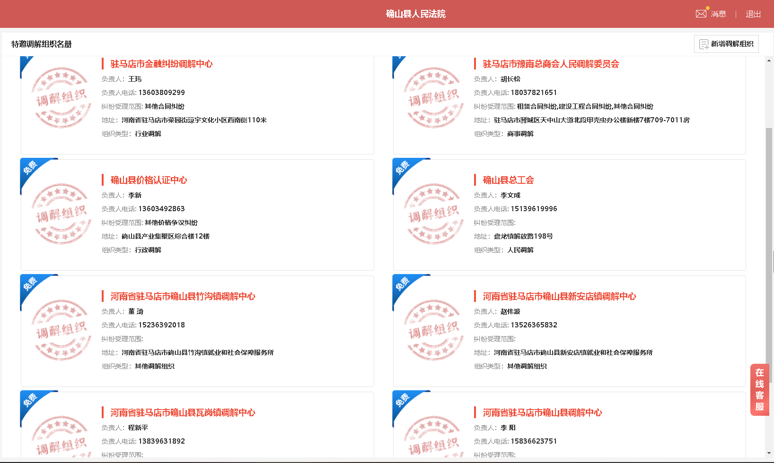The height and width of the screenshot is (463, 774).
Task: Click stamp icon of 瓦岗镇调解中心 card
Action: tap(62, 437)
